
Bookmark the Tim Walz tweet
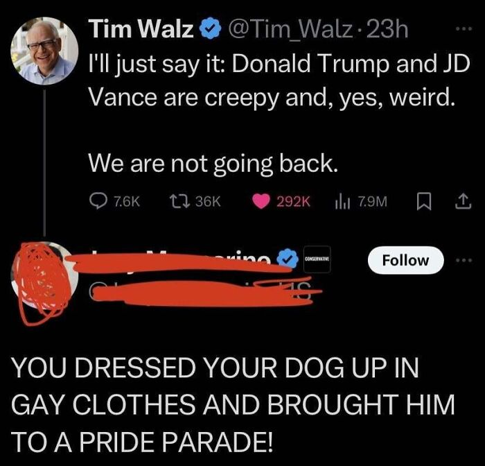(x=424, y=202)
